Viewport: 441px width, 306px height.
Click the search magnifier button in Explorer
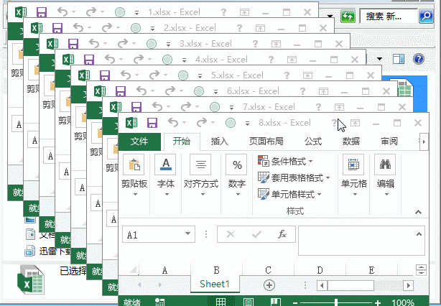pyautogui.click(x=426, y=16)
